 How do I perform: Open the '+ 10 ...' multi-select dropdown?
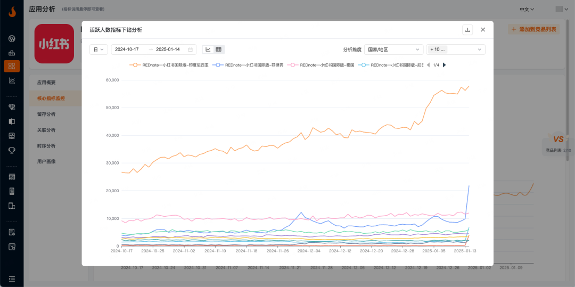[x=455, y=50]
